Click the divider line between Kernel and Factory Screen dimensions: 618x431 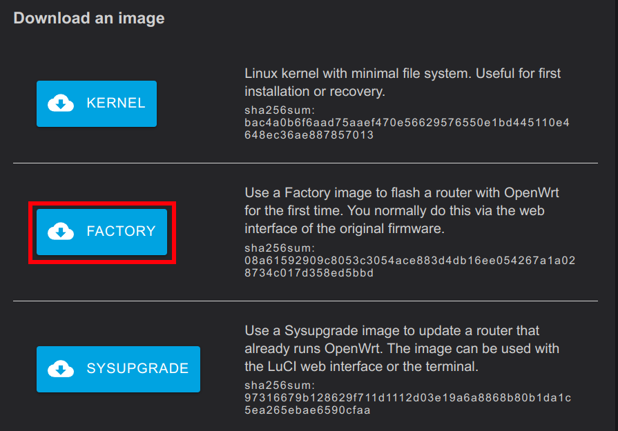[305, 163]
